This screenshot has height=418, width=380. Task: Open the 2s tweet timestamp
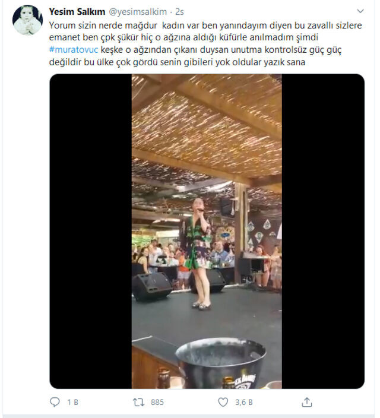pos(179,12)
